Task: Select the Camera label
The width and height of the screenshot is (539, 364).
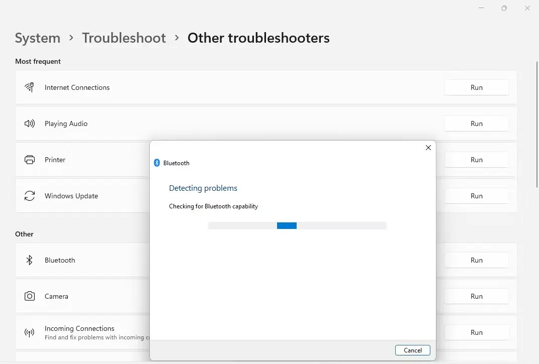Action: click(x=56, y=296)
